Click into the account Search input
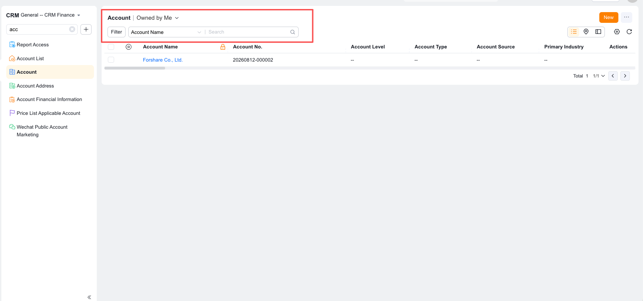This screenshot has width=643, height=301. 248,32
